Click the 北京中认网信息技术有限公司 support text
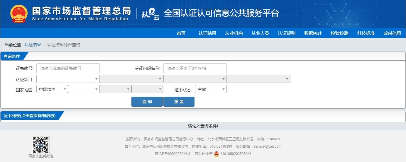Viewport: 406px width, 162px height. 165,146
